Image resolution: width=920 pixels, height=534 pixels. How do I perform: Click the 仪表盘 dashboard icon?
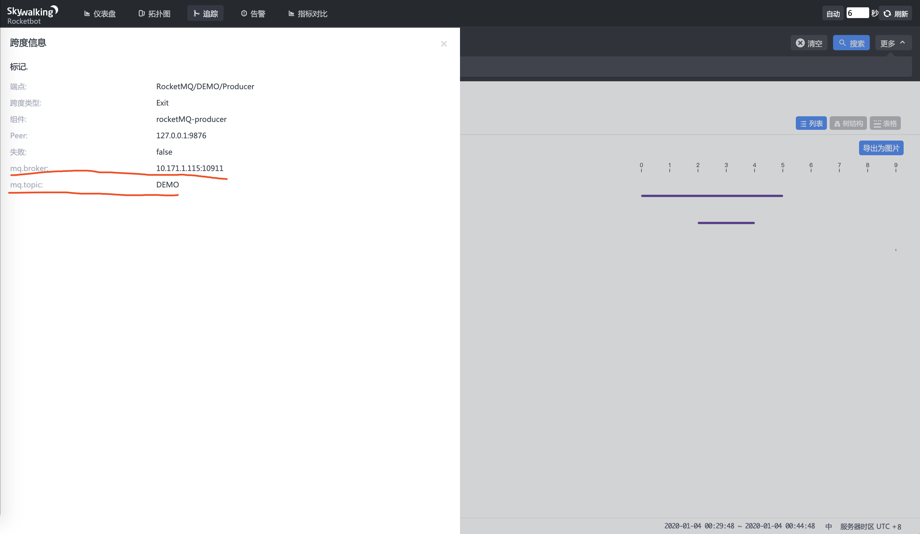coord(87,13)
